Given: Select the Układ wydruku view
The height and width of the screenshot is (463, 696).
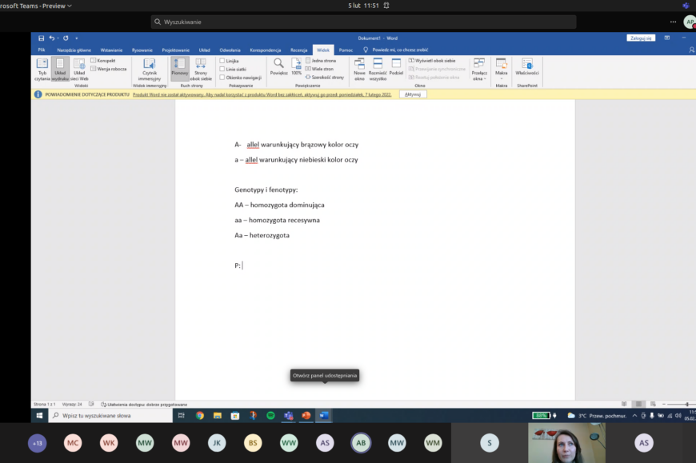Looking at the screenshot, I should coord(60,70).
